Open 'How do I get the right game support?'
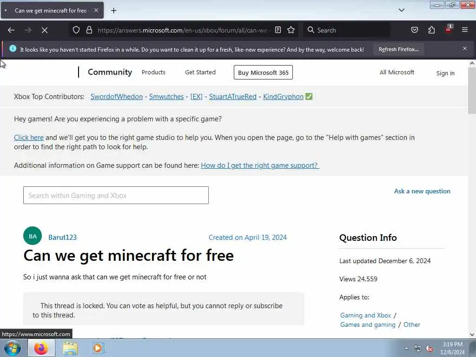 [x=260, y=165]
